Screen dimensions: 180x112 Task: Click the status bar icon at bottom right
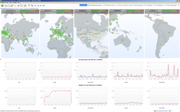170,111
